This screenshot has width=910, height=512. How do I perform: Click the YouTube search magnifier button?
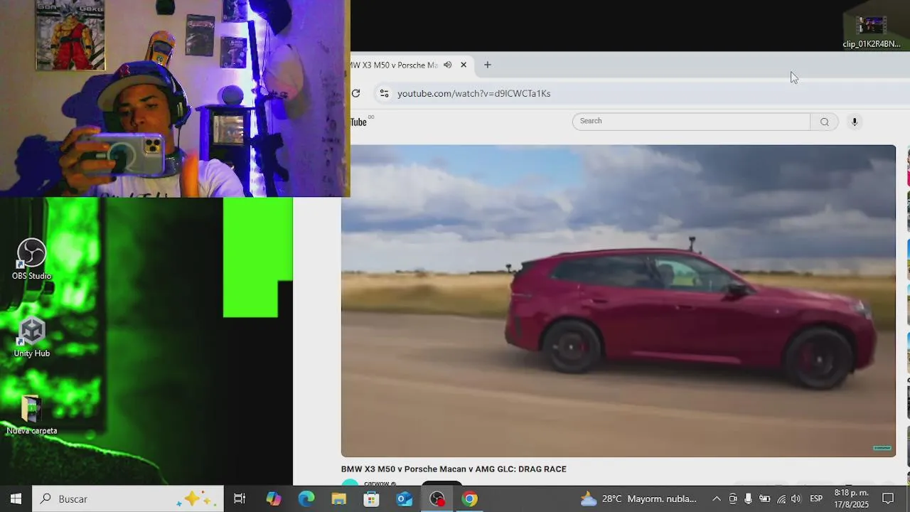tap(825, 122)
